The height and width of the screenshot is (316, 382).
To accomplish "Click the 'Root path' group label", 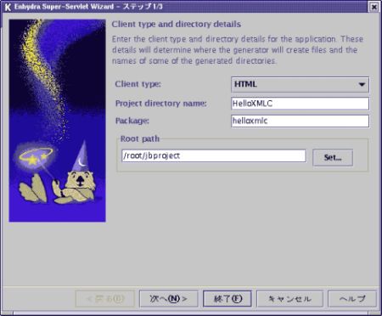I will 140,138.
